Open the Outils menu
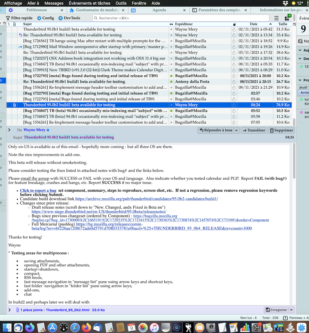The image size is (309, 333). [121, 3]
